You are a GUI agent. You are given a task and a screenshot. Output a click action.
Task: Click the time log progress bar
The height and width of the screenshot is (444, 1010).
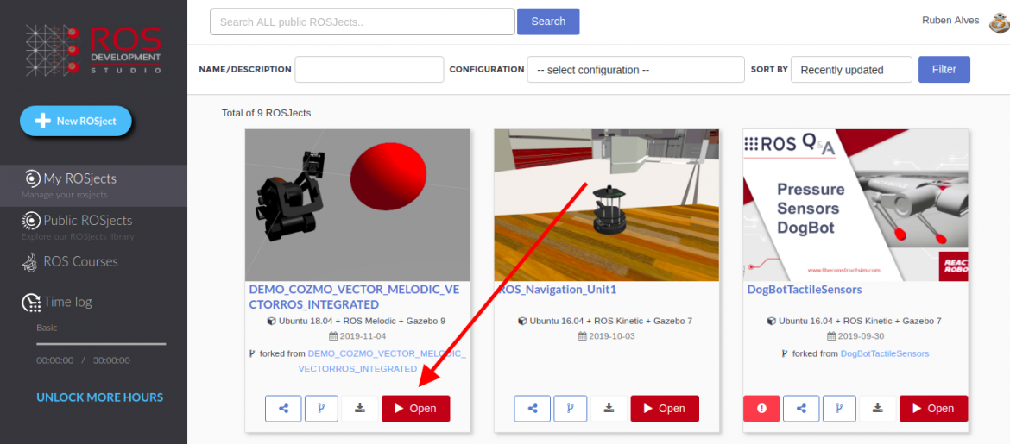tap(101, 344)
